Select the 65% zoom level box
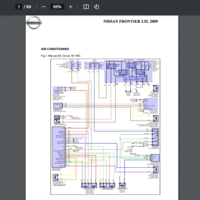The height and width of the screenshot is (200, 200). click(x=57, y=7)
